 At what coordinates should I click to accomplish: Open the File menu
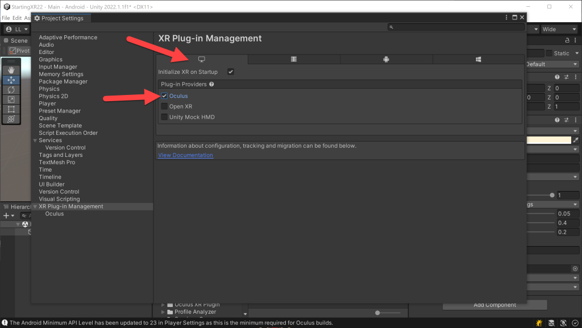coord(6,18)
